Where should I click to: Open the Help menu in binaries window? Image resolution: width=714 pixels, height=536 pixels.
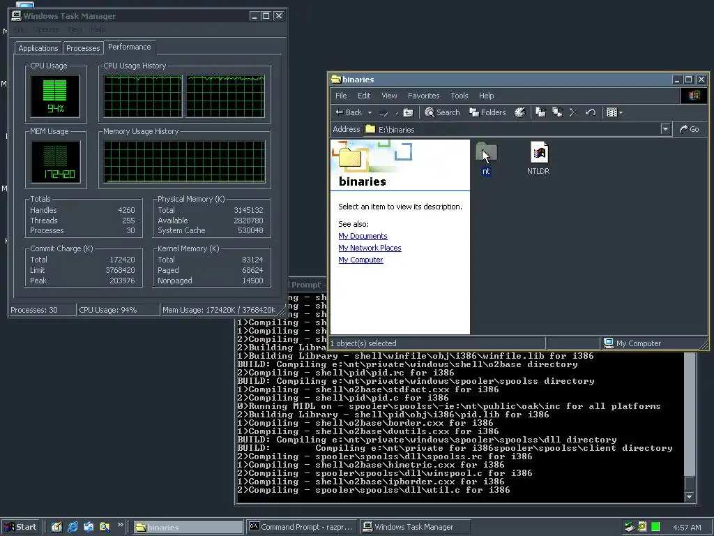[x=486, y=96]
